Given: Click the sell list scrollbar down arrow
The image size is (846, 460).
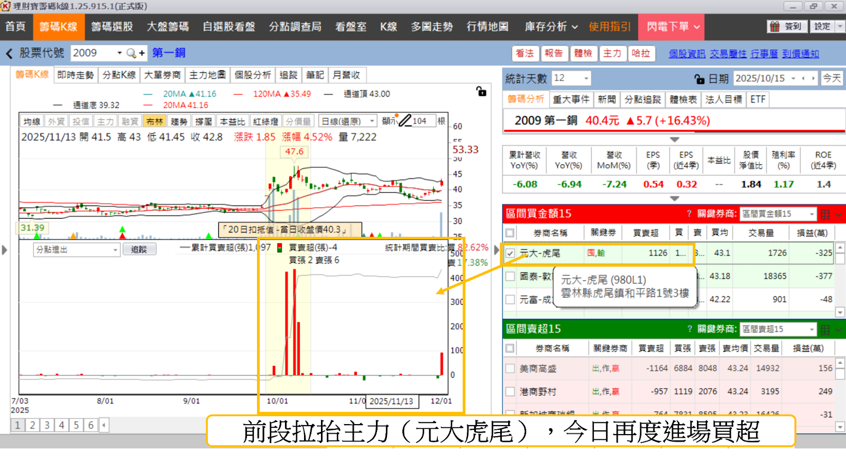Looking at the screenshot, I should click(840, 426).
